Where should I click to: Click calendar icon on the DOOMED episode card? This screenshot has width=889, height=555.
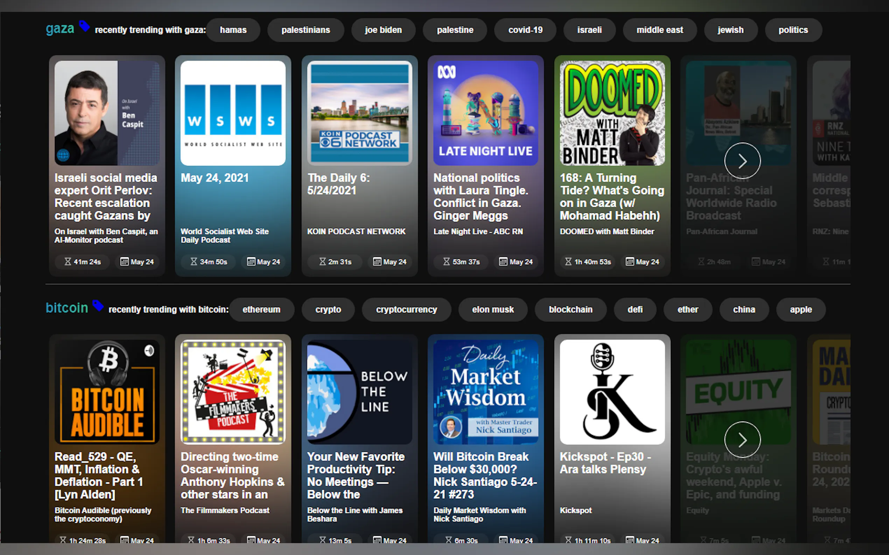tap(630, 262)
